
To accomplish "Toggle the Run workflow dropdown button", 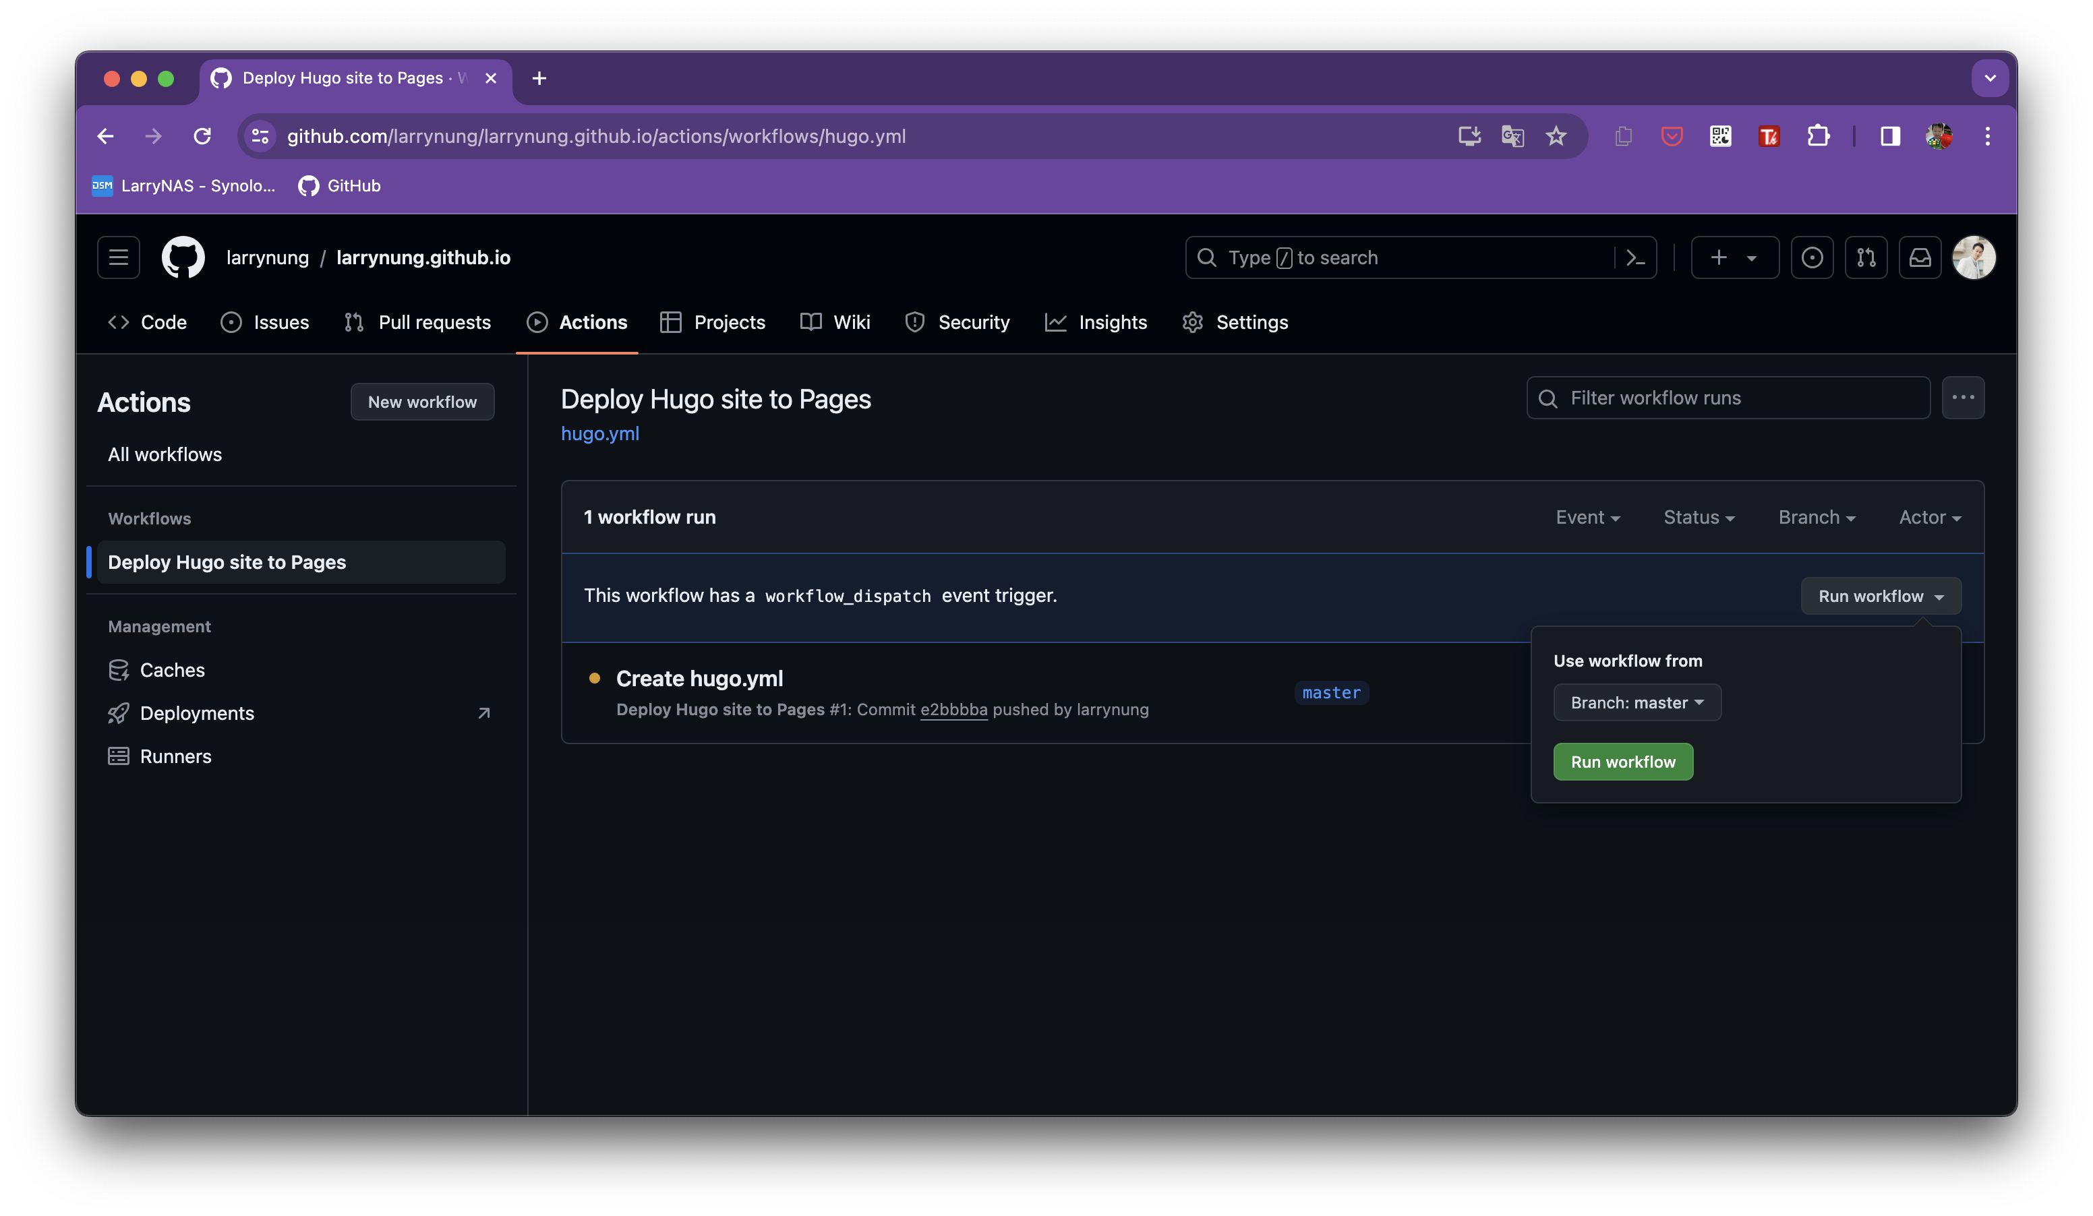I will (1881, 596).
